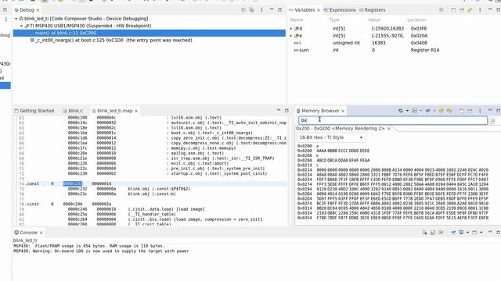This screenshot has height=281, width=501.
Task: Click the green refresh icon in Memory Browser
Action: [x=400, y=111]
